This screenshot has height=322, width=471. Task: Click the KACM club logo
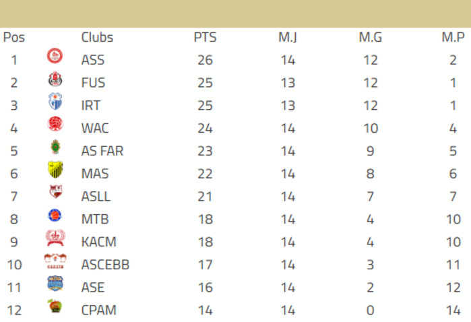point(55,238)
